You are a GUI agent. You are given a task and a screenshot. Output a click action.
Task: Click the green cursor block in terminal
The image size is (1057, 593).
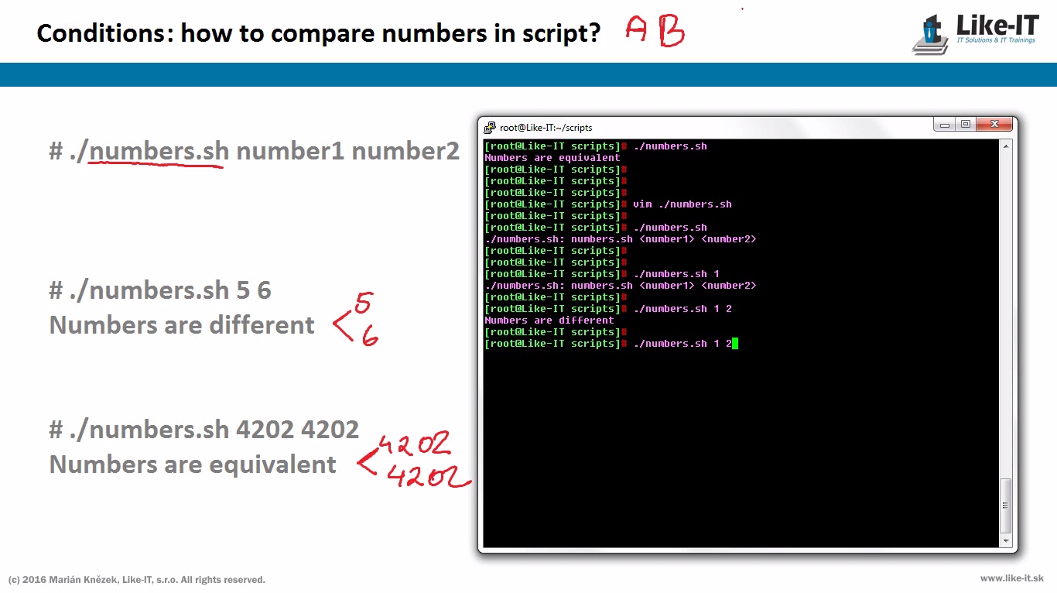[735, 344]
